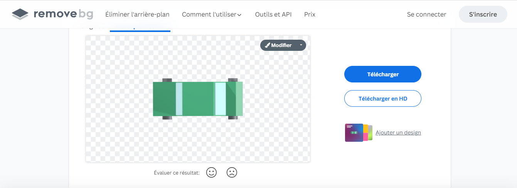Open the Comment l'utiliser menu

209,14
